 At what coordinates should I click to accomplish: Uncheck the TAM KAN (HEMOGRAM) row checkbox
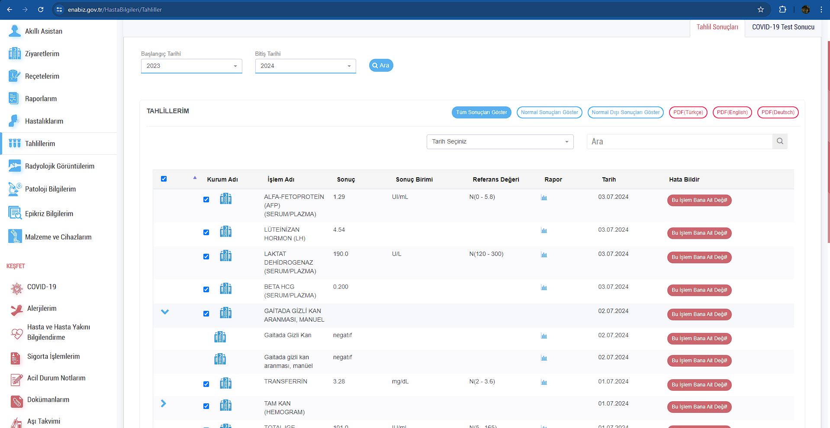(206, 406)
